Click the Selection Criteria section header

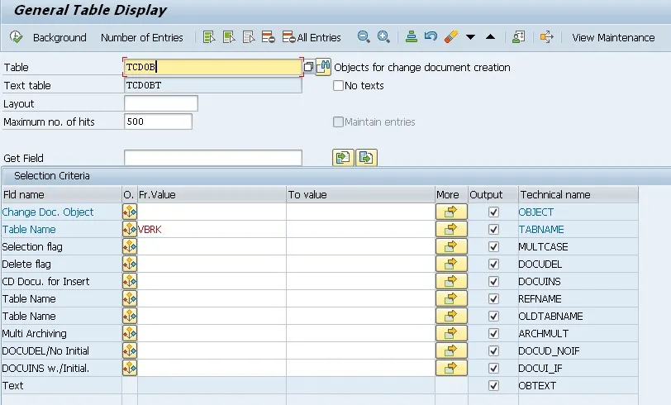[52, 176]
